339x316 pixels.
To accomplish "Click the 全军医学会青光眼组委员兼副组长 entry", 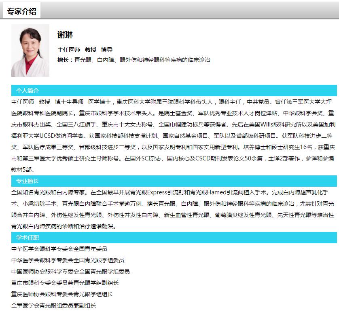I will pyautogui.click(x=53, y=305).
